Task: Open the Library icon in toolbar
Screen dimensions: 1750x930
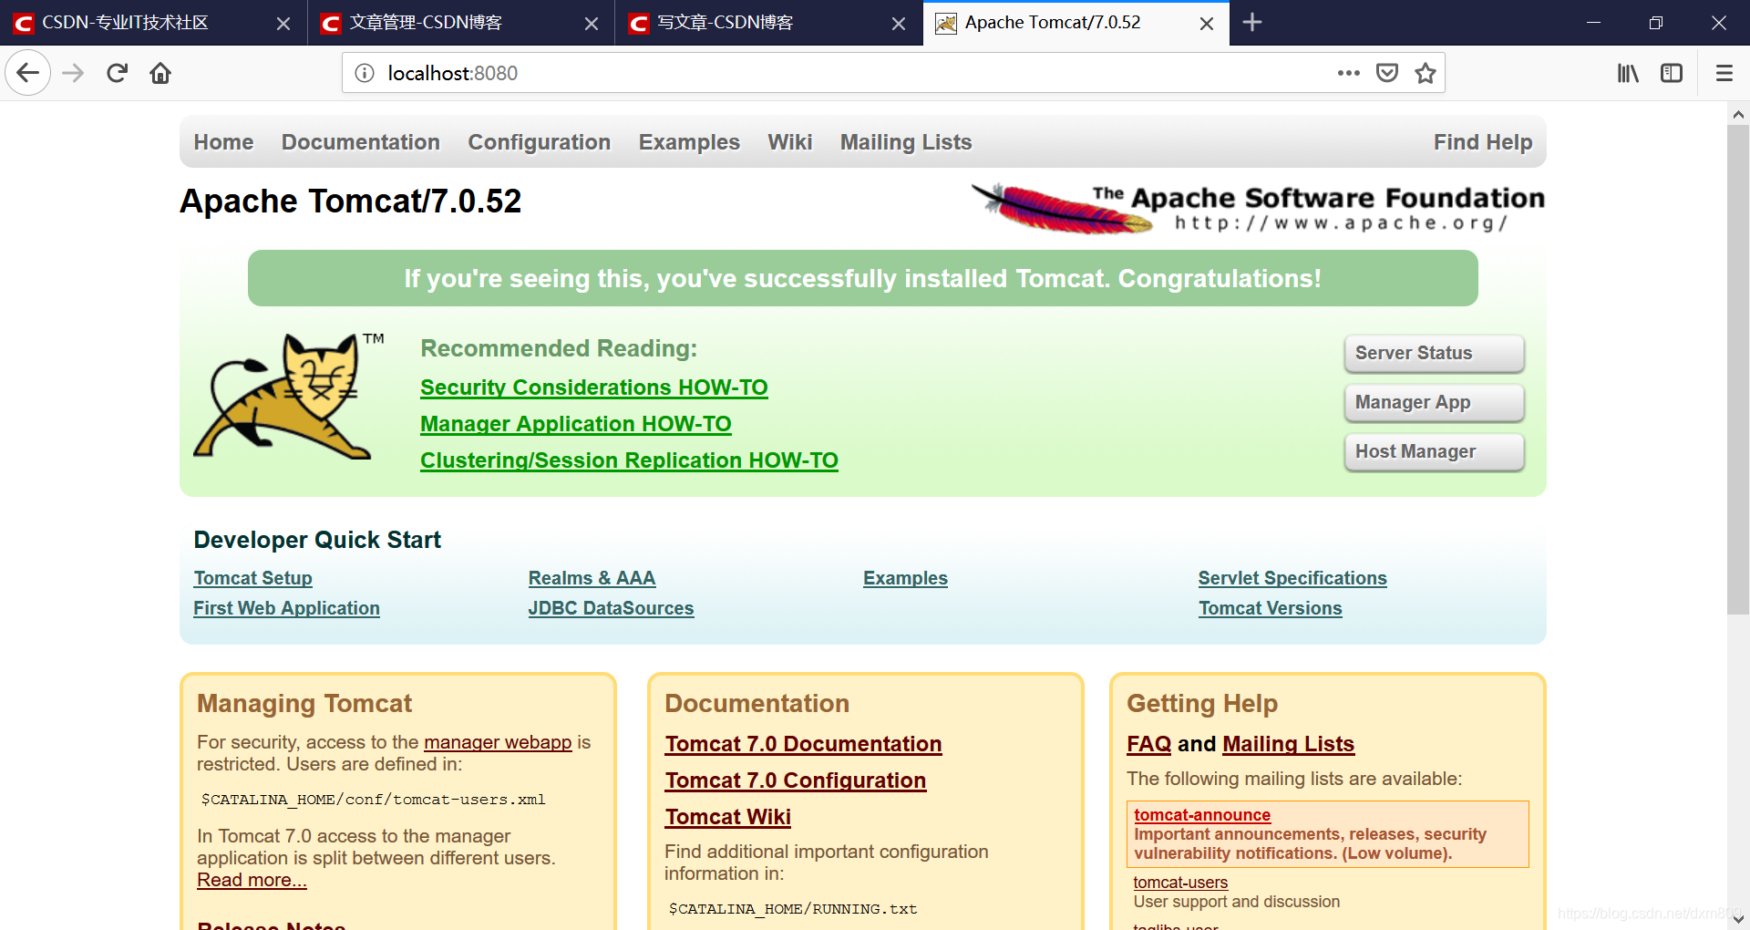Action: (1628, 73)
